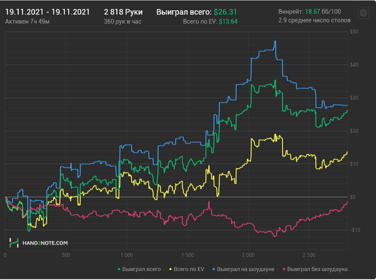This screenshot has width=376, height=280.
Task: Click the 'Всего по EV:' header label
Action: click(x=200, y=21)
